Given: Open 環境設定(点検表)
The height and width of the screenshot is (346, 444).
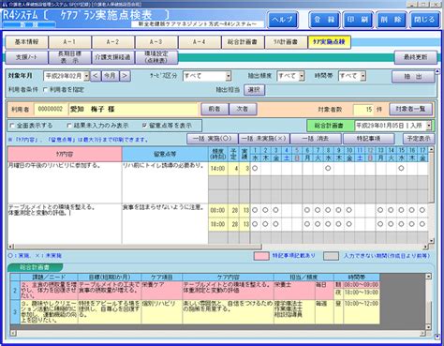Looking at the screenshot, I should 156,57.
